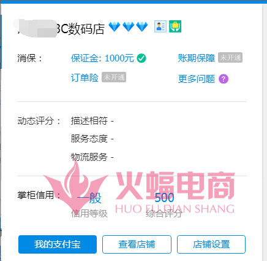267x261 pixels.
Task: Click the 我的支付宝 button
Action: 58,244
